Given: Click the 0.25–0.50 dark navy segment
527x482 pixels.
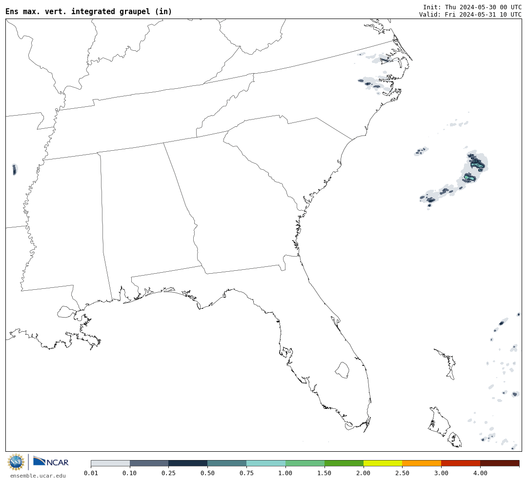Looking at the screenshot, I should [x=188, y=463].
